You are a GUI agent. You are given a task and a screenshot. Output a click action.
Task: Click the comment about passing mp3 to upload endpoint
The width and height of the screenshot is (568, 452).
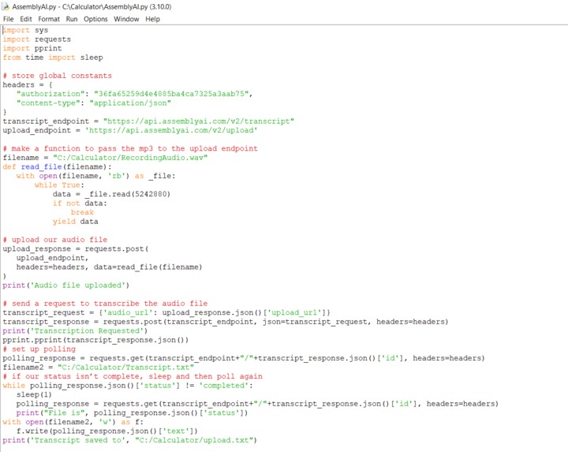(130, 148)
